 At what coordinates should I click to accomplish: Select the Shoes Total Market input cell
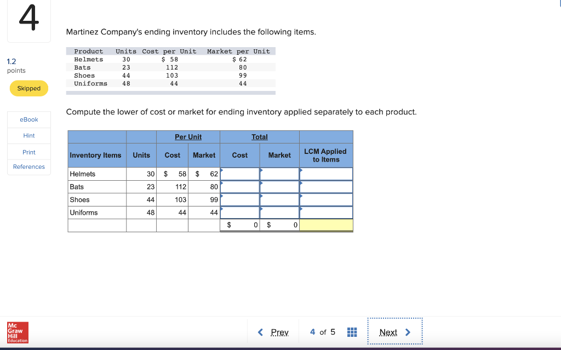[x=279, y=200]
